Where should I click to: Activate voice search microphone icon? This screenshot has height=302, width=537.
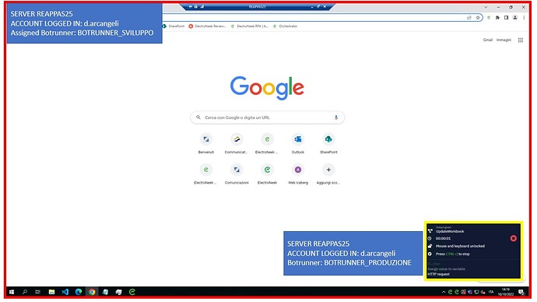[x=336, y=118]
